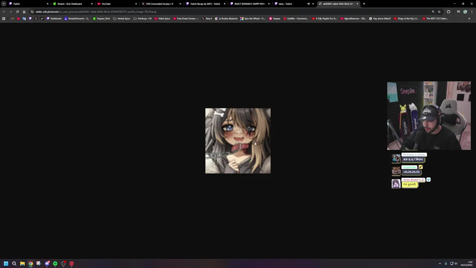This screenshot has height=268, width=476.
Task: Open the Hay ahora fútbol? bookmark
Action: point(380,19)
